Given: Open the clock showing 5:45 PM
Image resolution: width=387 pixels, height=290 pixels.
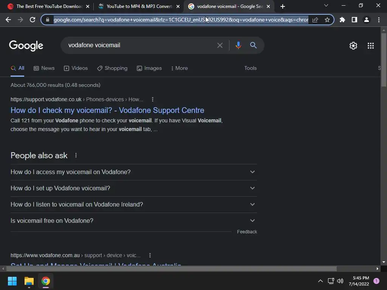Looking at the screenshot, I should tap(359, 281).
